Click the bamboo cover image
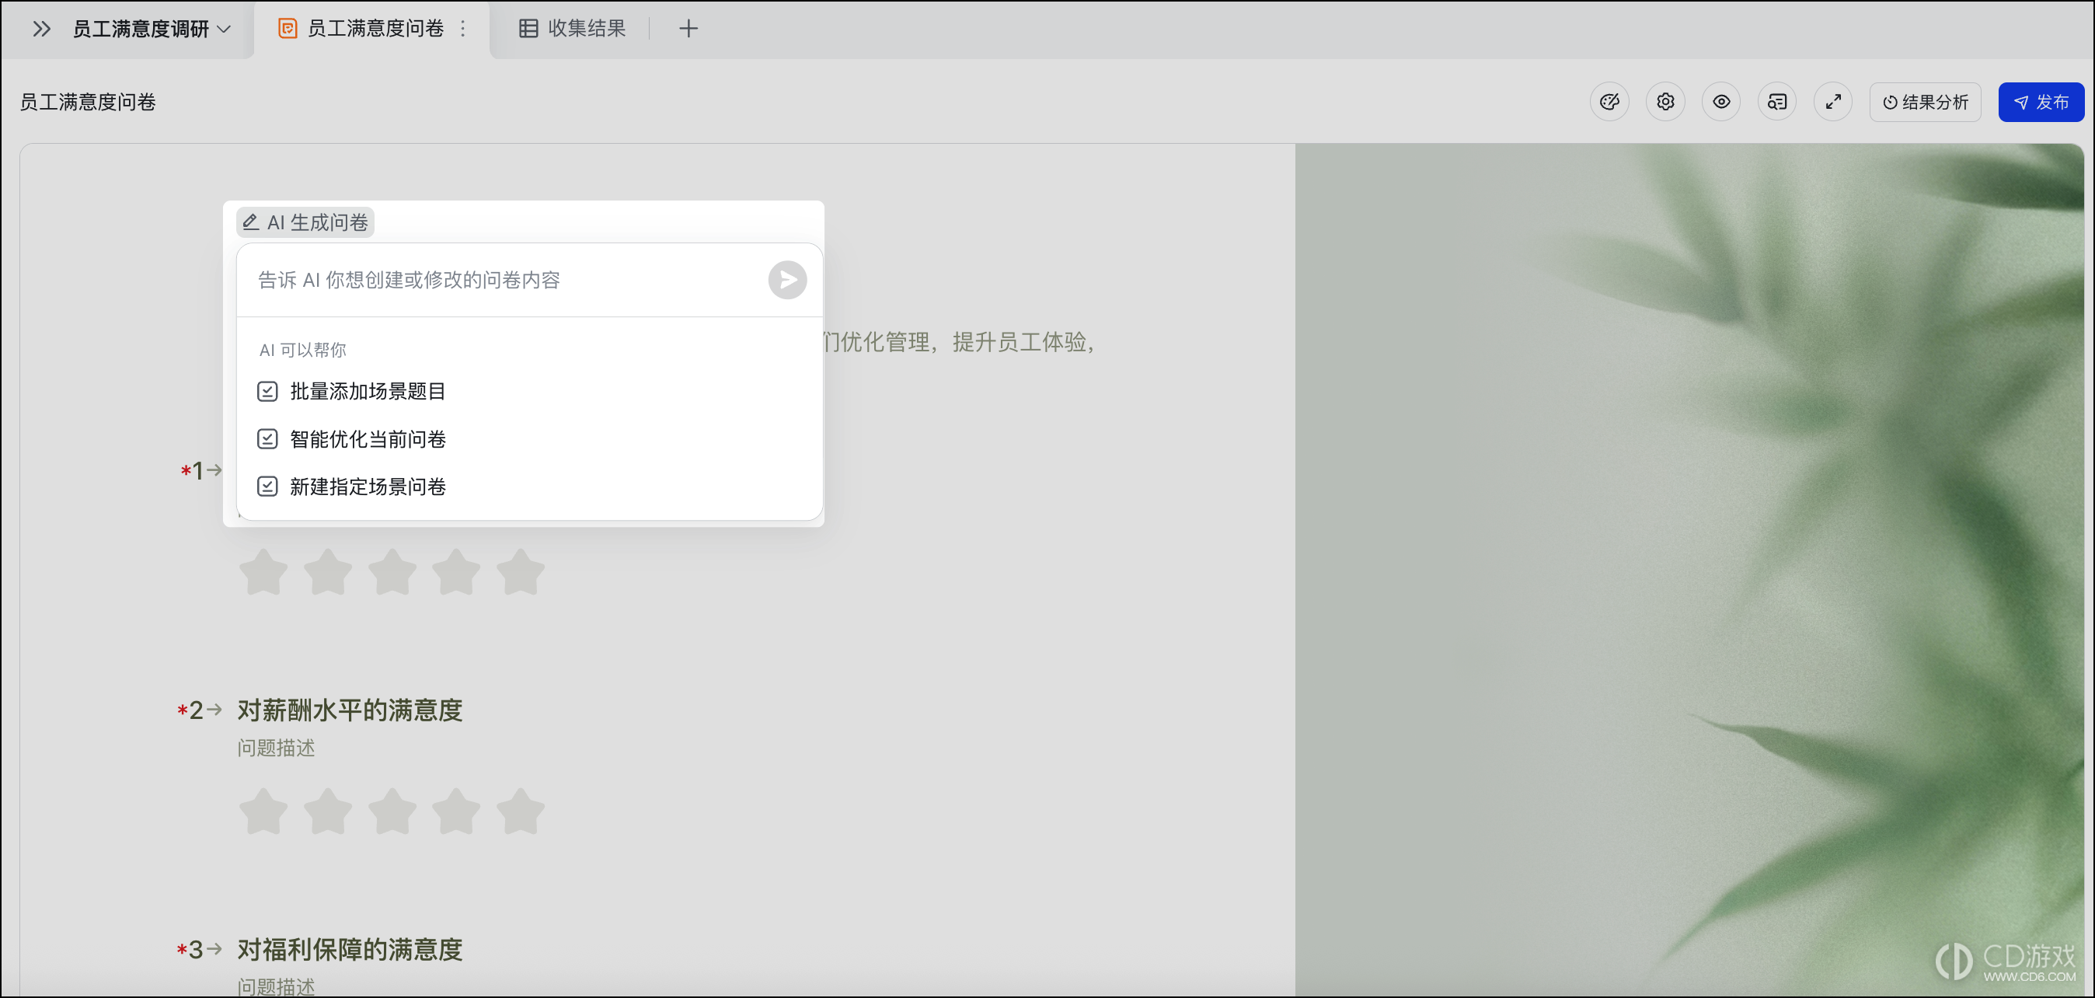 click(x=1689, y=570)
